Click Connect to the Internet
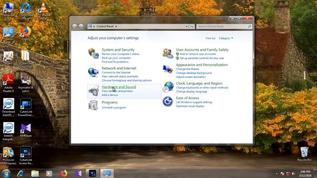The height and width of the screenshot is (178, 317). tap(116, 73)
